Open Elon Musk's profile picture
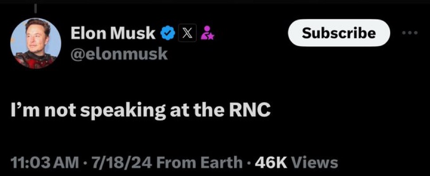 [x=35, y=43]
